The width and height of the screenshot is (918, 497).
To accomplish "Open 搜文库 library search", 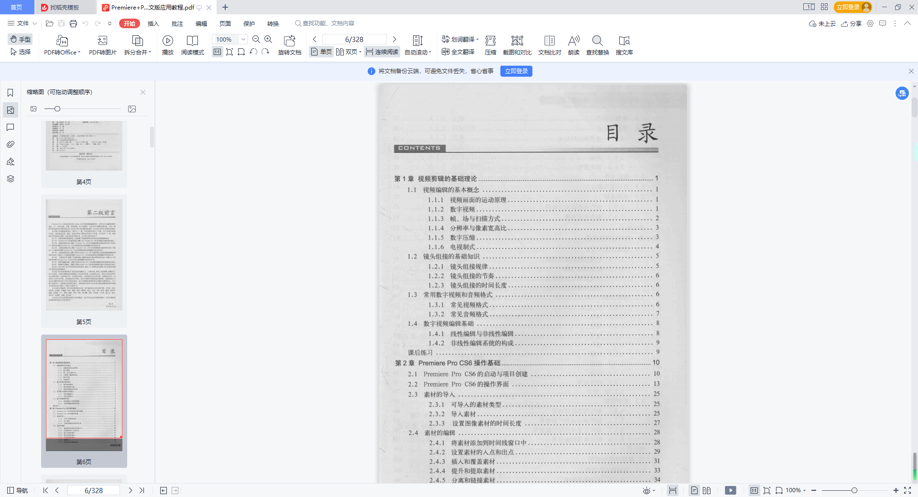I will [x=624, y=45].
